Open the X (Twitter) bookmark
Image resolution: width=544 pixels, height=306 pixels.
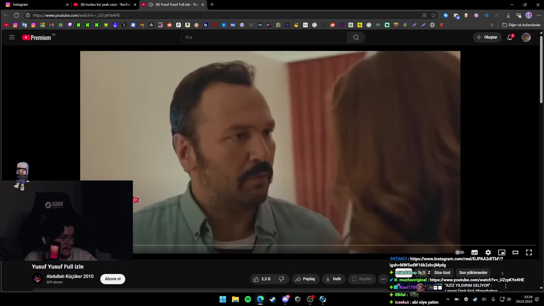pyautogui.click(x=124, y=25)
